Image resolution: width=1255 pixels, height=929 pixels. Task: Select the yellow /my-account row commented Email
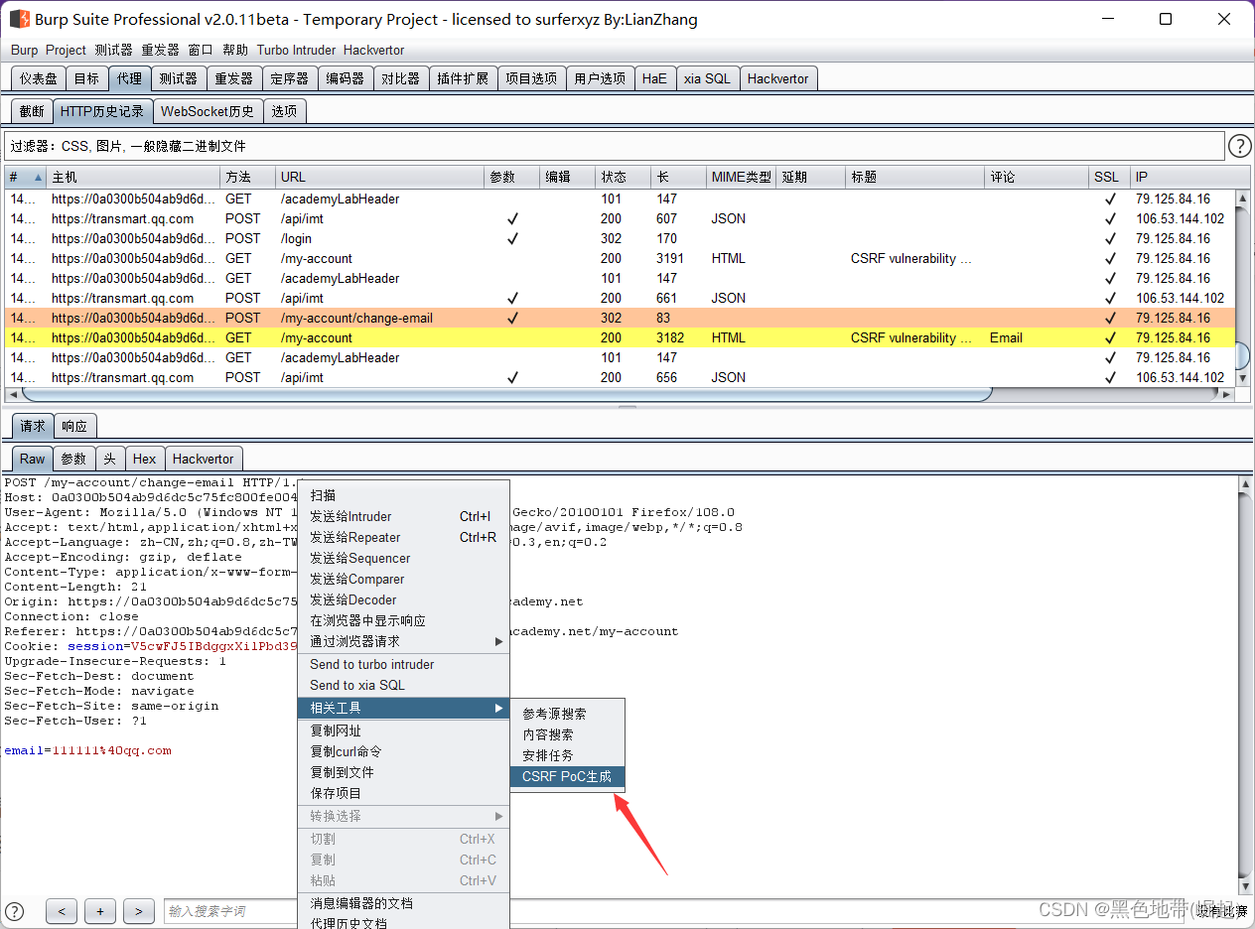pos(620,337)
